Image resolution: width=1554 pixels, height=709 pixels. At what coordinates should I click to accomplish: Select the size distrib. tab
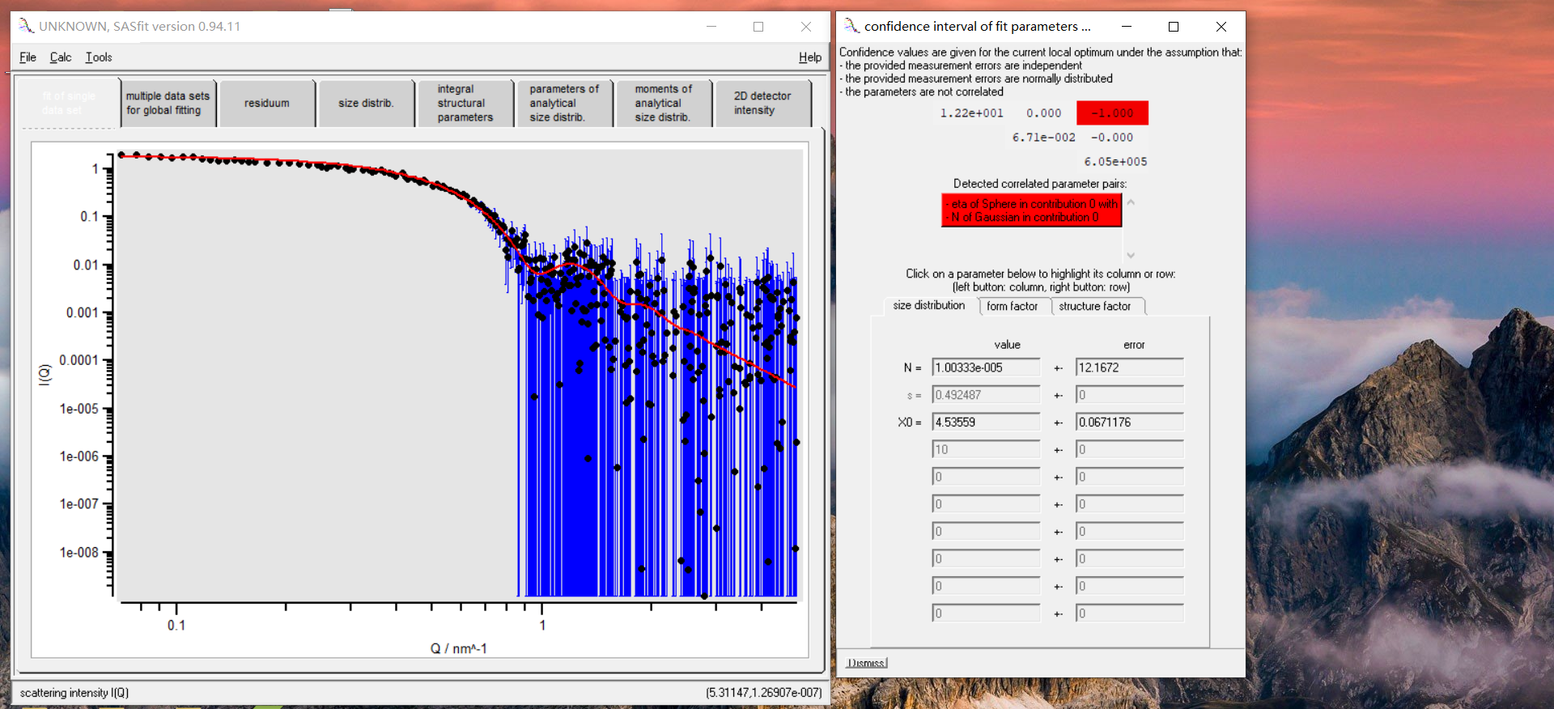[366, 104]
